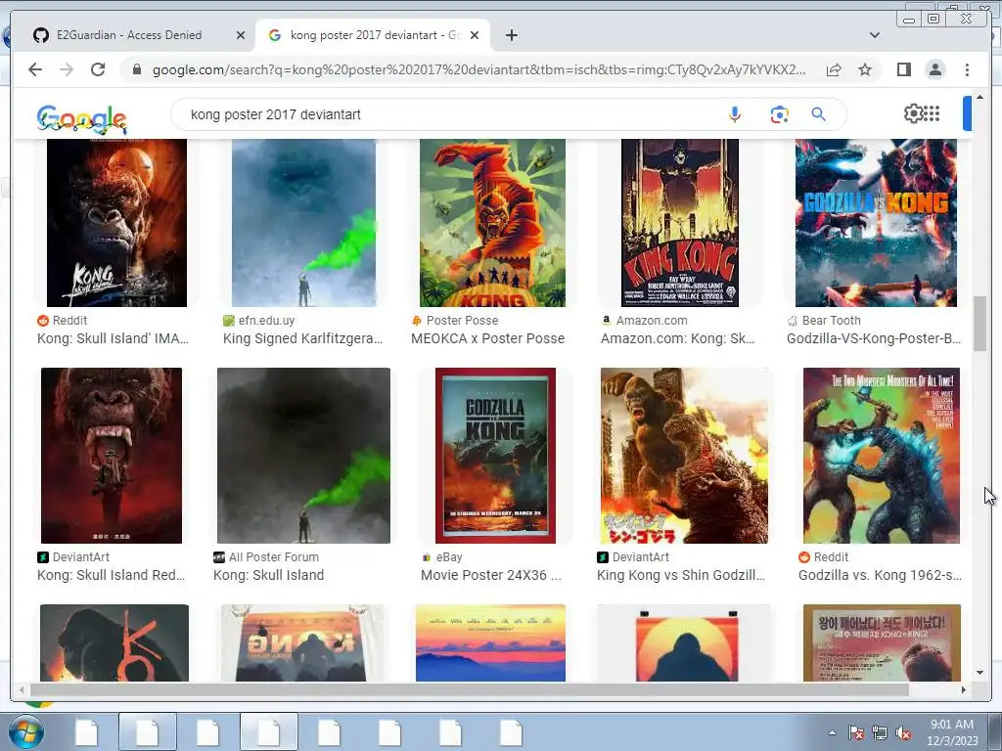
Task: Show hidden system tray icons
Action: pyautogui.click(x=832, y=732)
